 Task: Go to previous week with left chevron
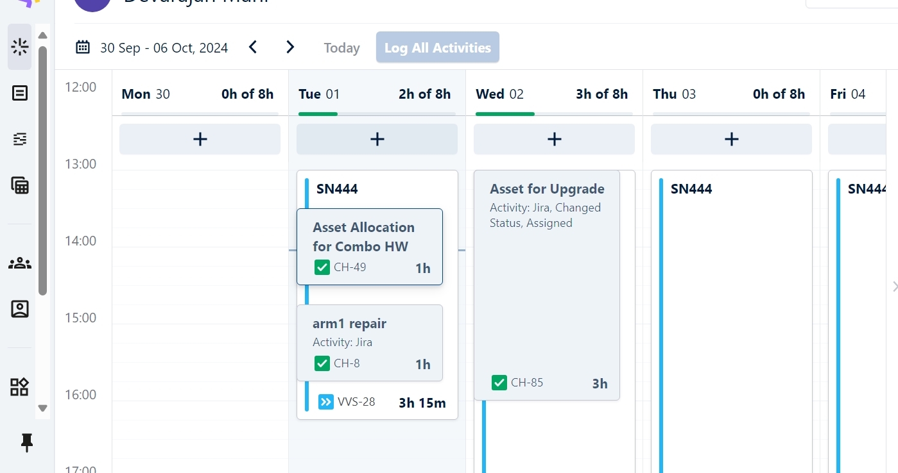click(253, 47)
